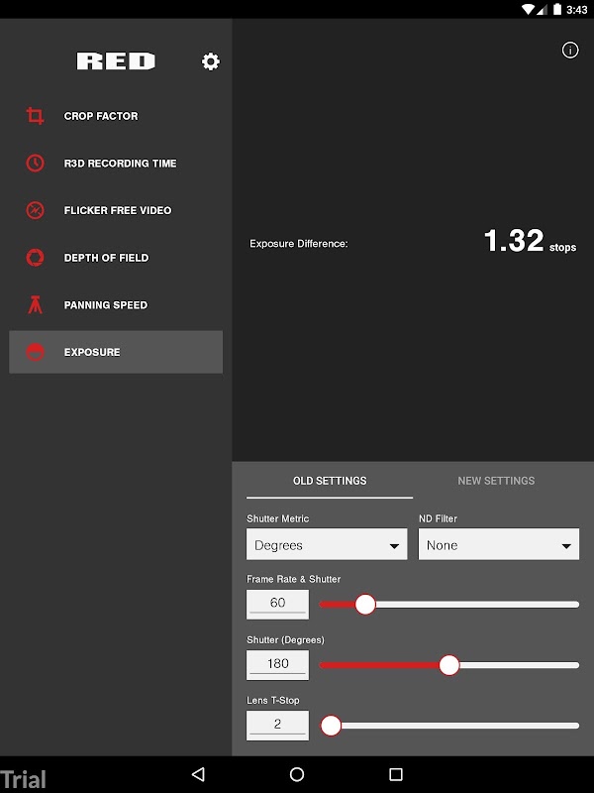Select the Crop Factor crop icon
The image size is (594, 793).
(x=35, y=116)
